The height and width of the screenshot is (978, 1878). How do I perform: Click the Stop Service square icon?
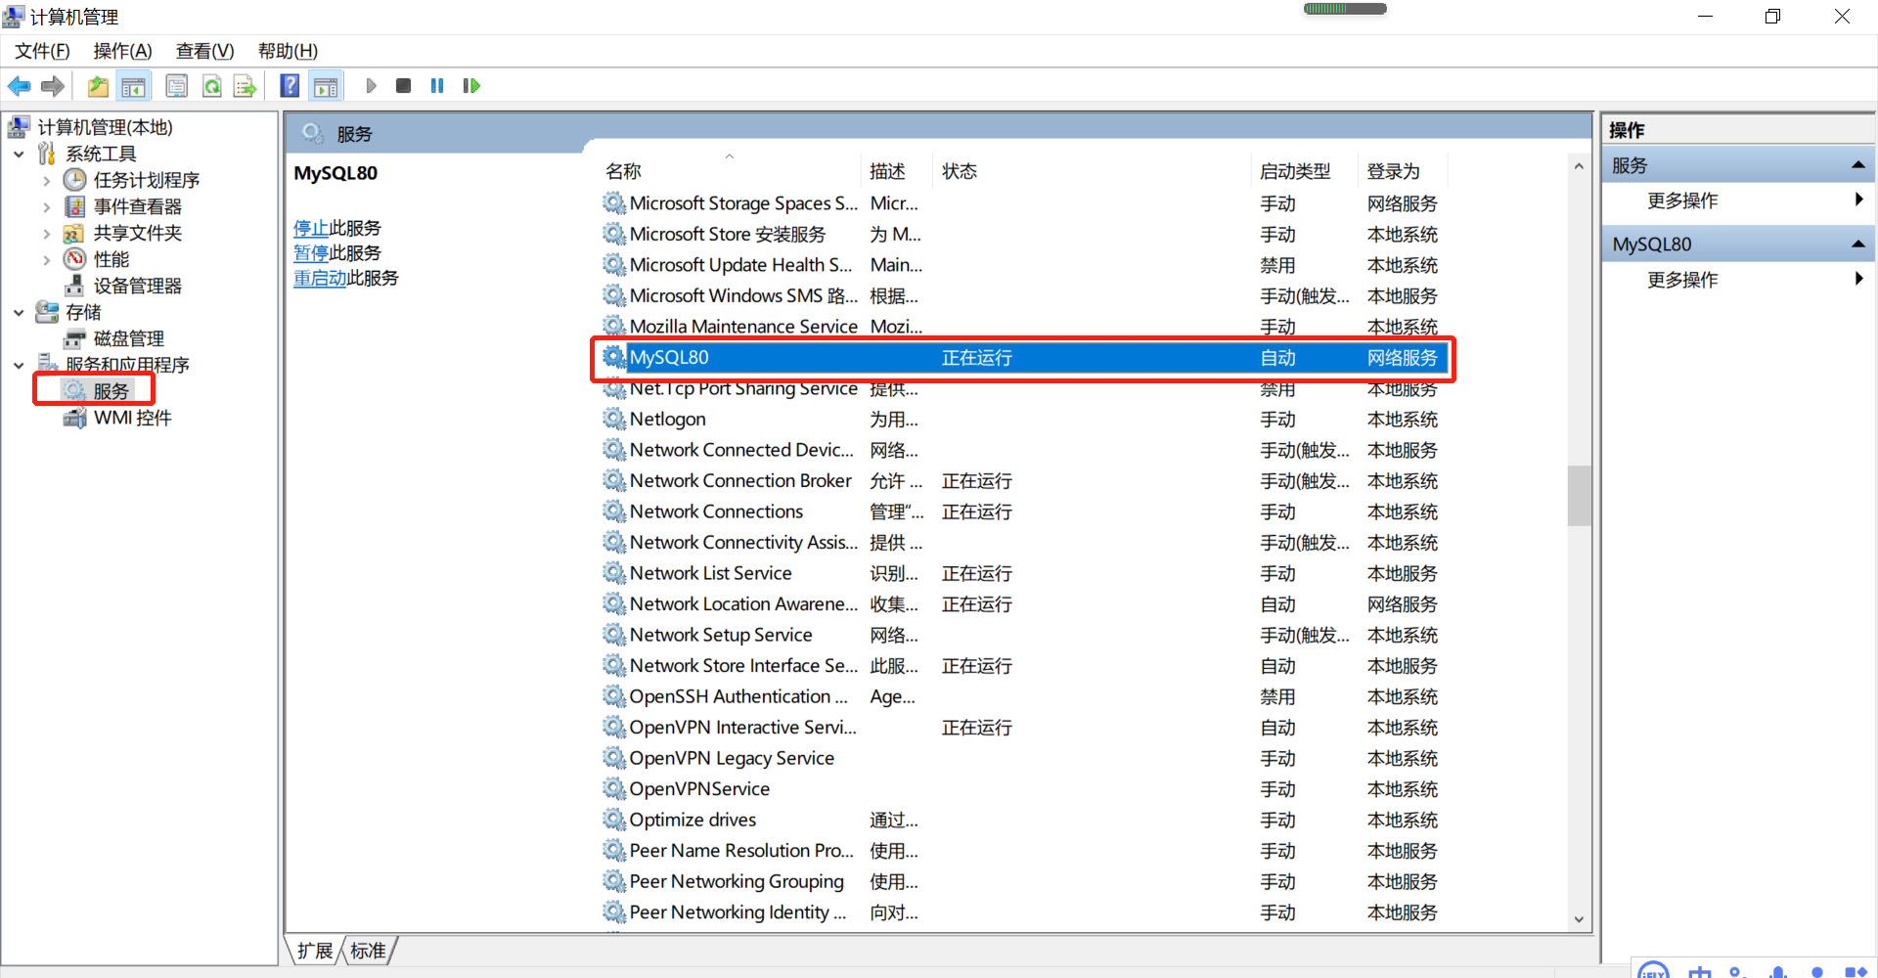[403, 86]
